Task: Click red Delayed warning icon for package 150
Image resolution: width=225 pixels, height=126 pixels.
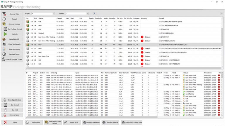Action: pos(142,37)
